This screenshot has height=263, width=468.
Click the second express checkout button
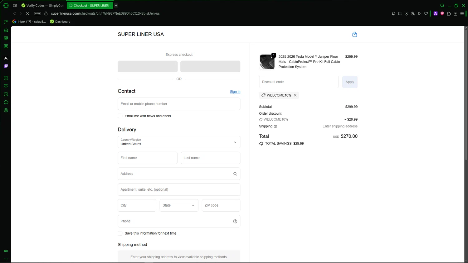(210, 66)
